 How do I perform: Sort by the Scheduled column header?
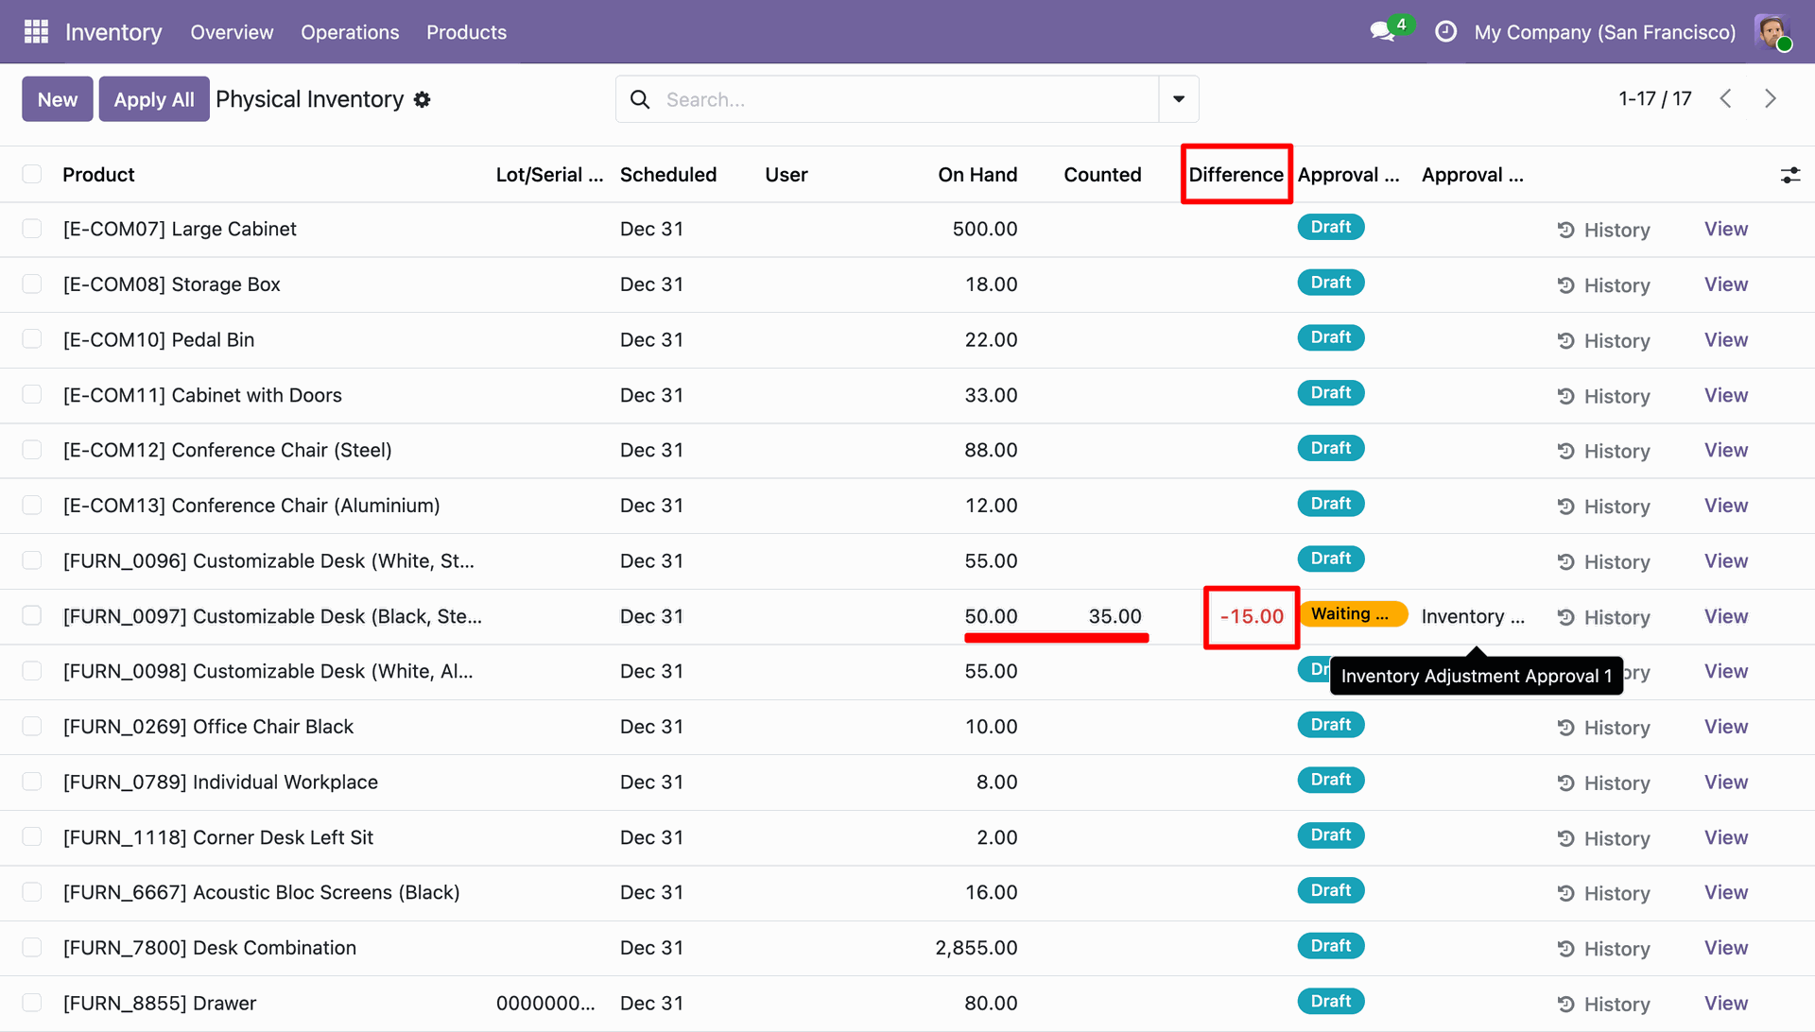click(x=668, y=175)
